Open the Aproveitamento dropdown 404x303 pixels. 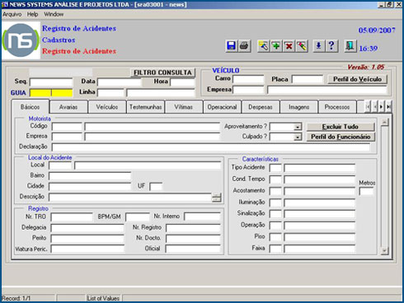tap(298, 127)
